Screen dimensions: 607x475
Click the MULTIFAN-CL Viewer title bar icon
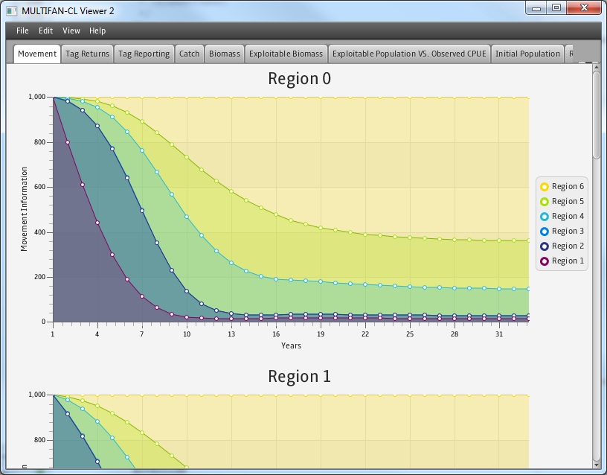click(x=11, y=10)
